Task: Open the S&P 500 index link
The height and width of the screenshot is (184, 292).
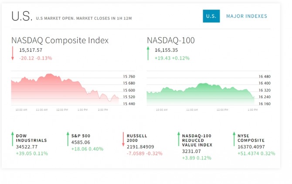Action: 81,136
